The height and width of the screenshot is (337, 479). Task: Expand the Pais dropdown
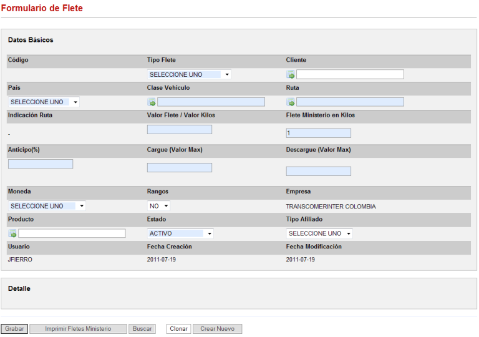[44, 102]
